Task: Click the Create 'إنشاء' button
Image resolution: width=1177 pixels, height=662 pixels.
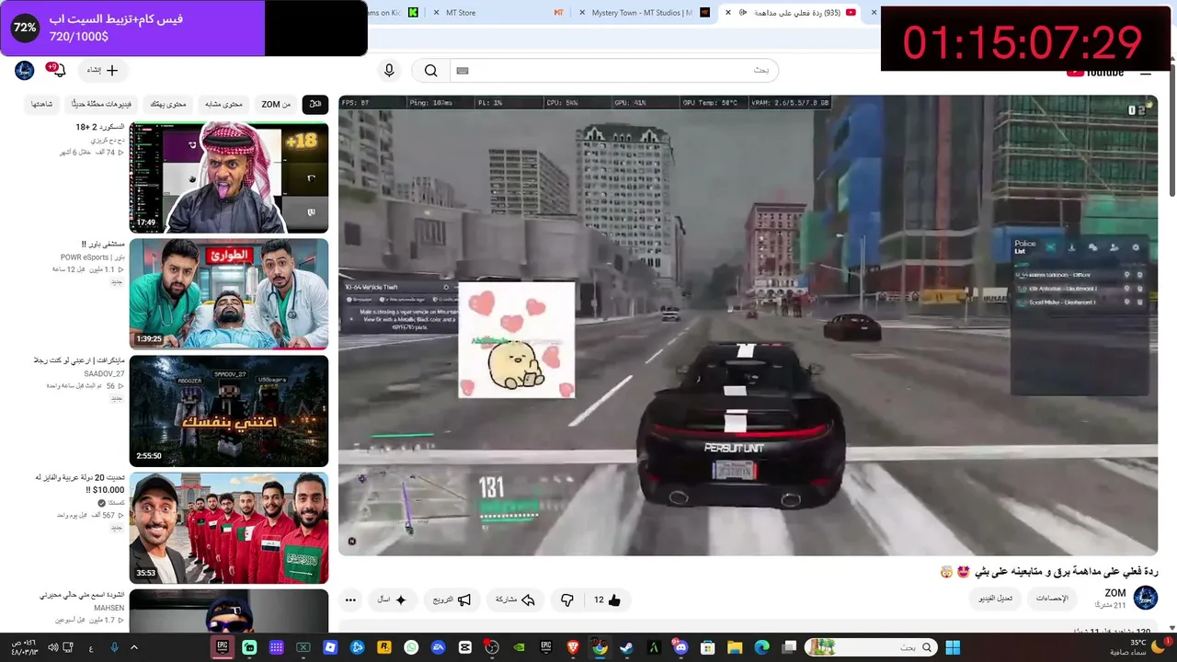Action: [x=102, y=70]
